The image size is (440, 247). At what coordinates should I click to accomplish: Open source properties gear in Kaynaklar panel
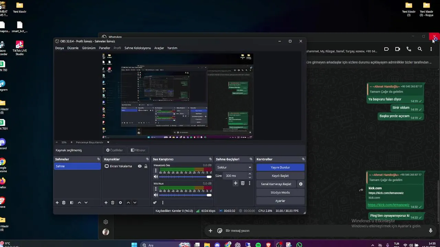point(120,203)
